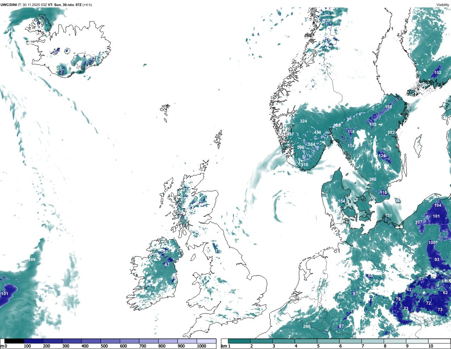The image size is (451, 349).
Task: Click the 800–900 m lavender legend swatch
Action: (168, 341)
